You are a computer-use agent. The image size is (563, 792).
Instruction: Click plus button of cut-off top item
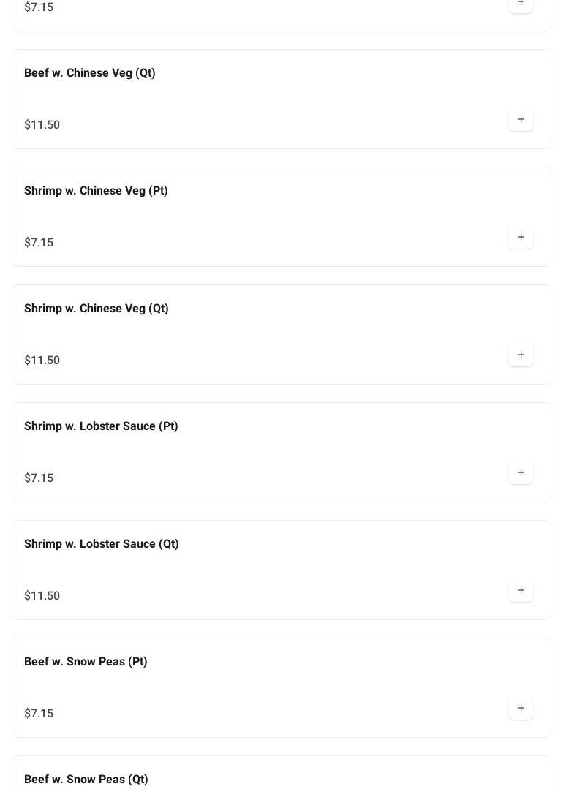tap(521, 4)
